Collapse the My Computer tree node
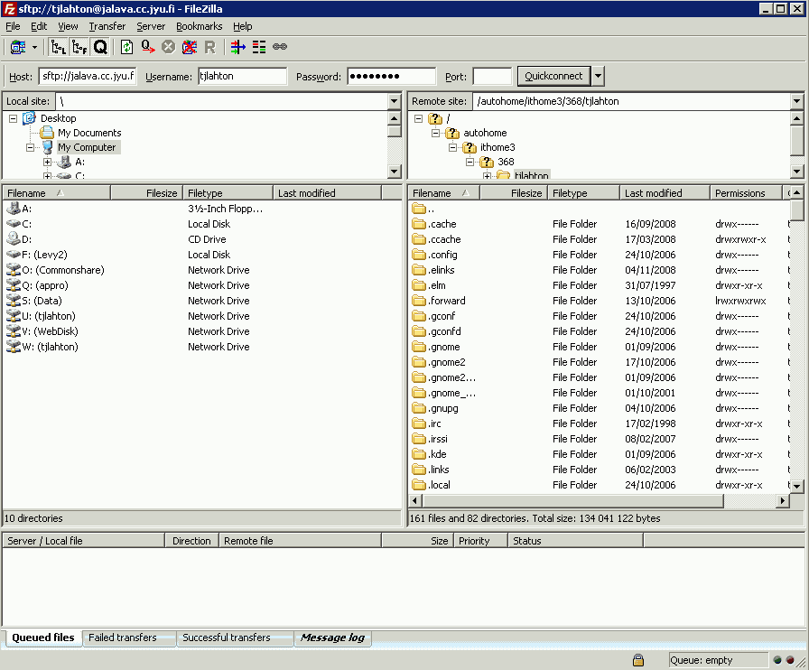The width and height of the screenshot is (809, 670). pos(30,147)
